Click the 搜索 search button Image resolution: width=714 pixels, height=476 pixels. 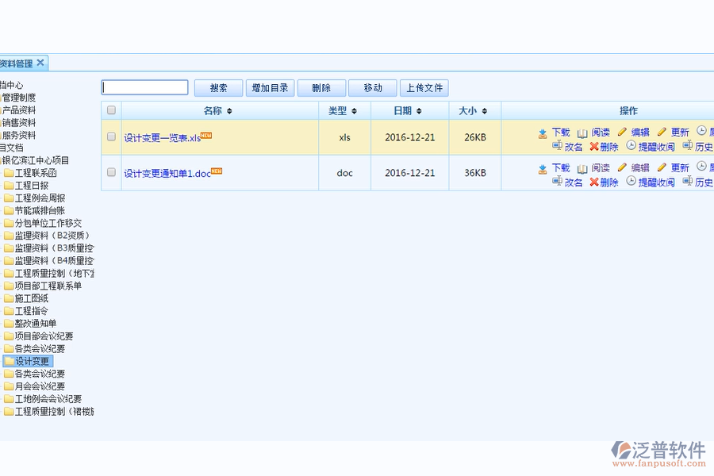217,87
